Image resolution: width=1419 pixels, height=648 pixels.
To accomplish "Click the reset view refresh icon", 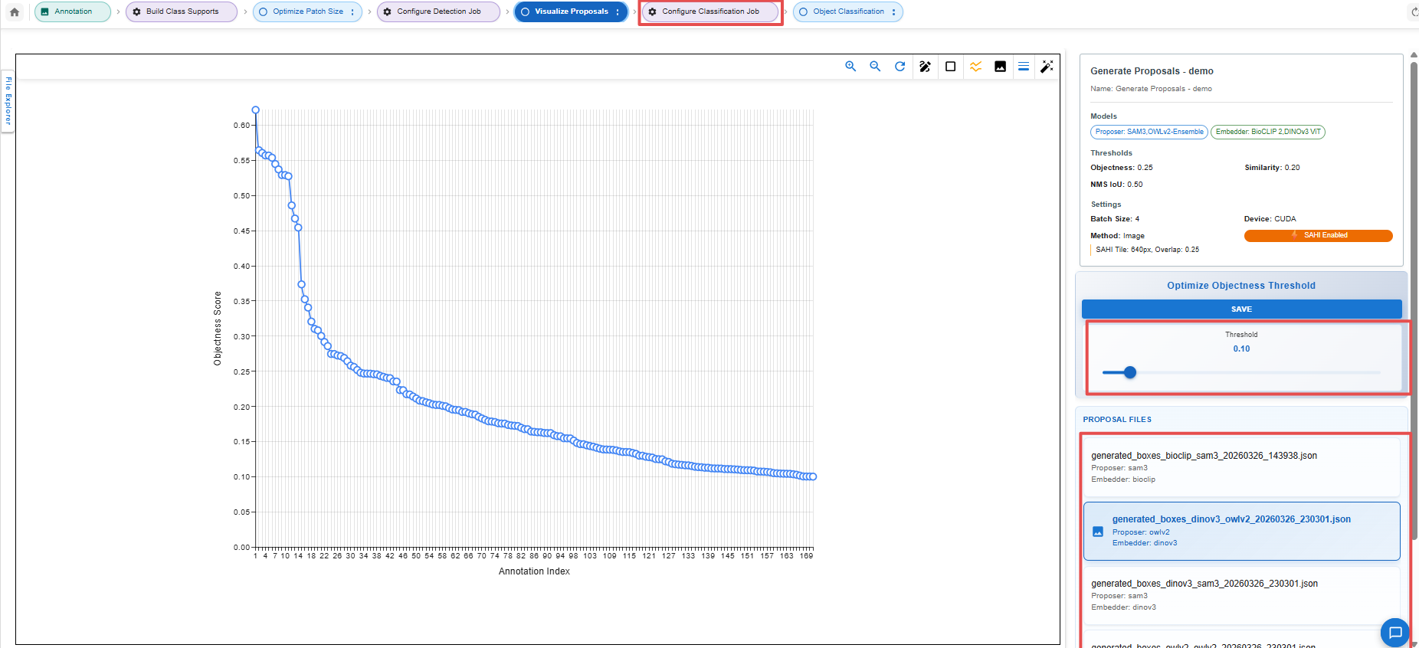I will (900, 67).
